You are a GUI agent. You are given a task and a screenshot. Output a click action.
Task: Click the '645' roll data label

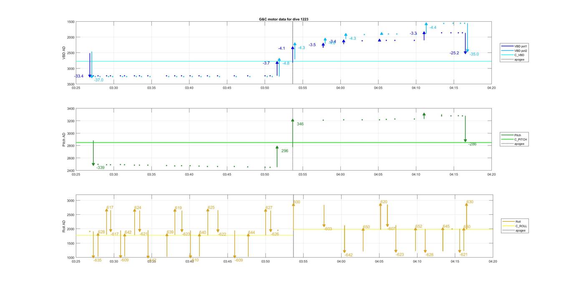click(446, 227)
